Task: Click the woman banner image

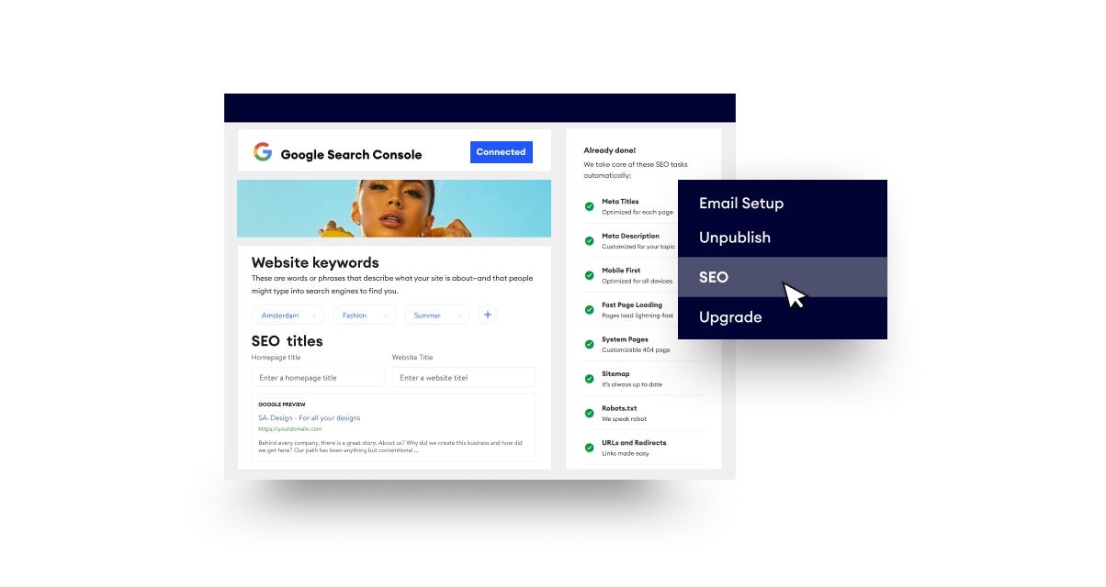Action: point(394,208)
